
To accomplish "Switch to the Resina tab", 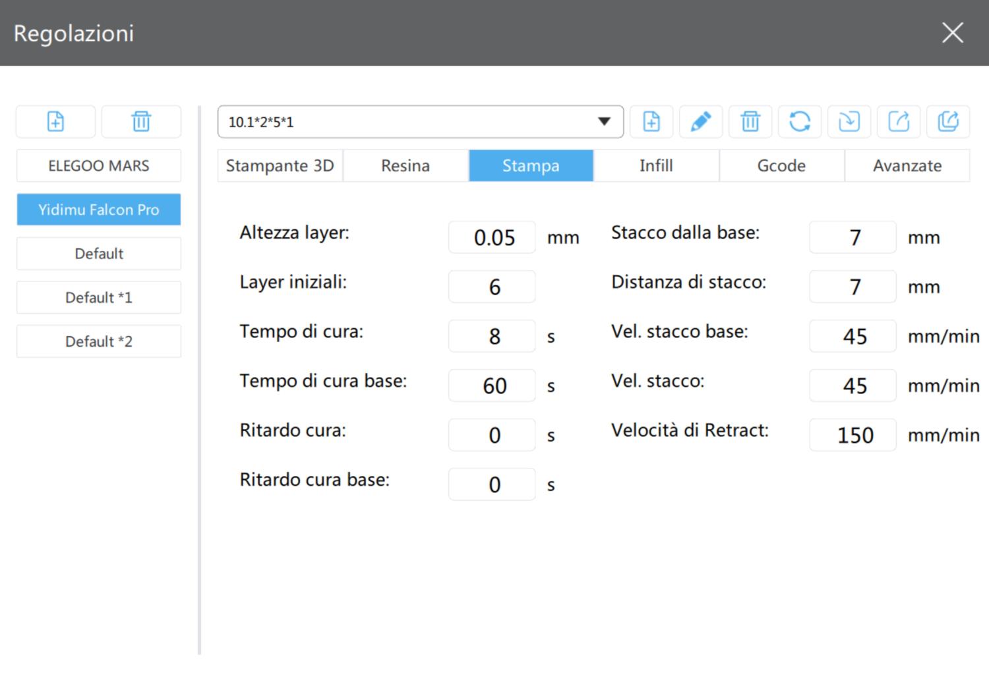I will pyautogui.click(x=405, y=165).
